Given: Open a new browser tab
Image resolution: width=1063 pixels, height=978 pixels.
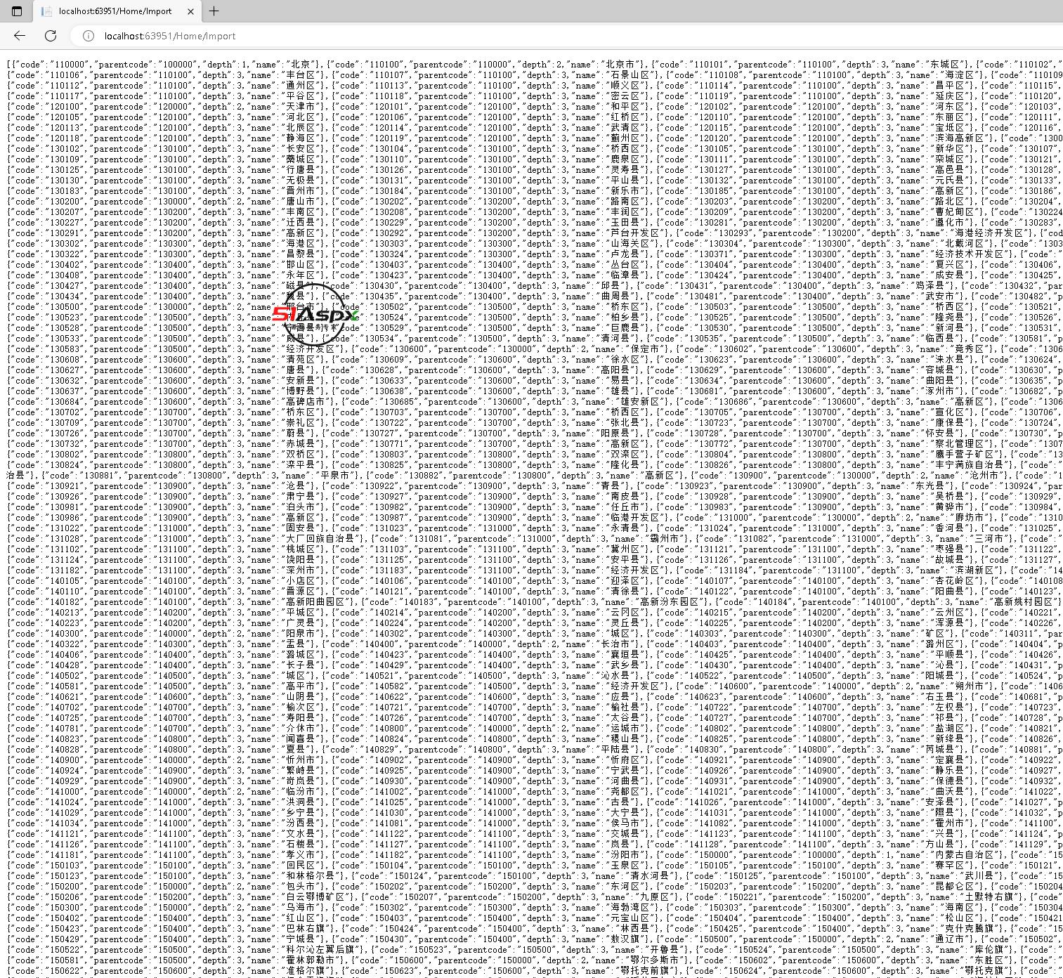Looking at the screenshot, I should pos(214,11).
